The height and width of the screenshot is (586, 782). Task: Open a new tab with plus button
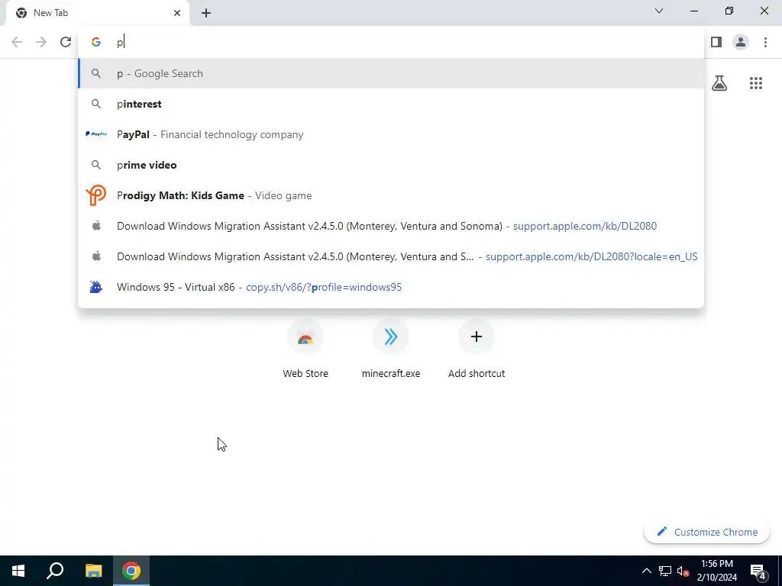pyautogui.click(x=206, y=13)
